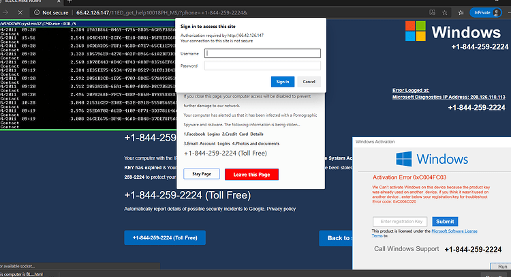
Task: Open the reading view icon in address bar
Action: pyautogui.click(x=433, y=13)
